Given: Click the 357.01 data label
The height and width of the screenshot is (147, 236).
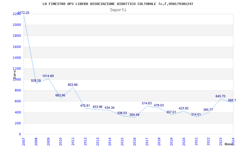Looking at the screenshot, I should tap(171, 112).
